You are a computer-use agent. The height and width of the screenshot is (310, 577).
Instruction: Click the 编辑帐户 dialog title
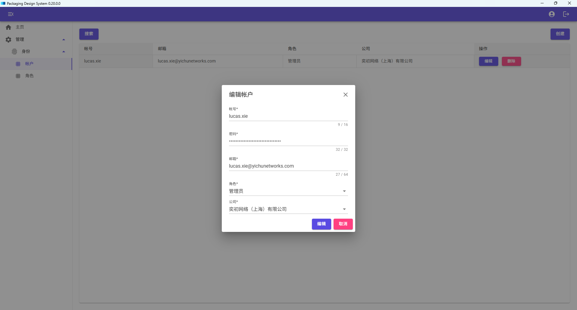[241, 95]
